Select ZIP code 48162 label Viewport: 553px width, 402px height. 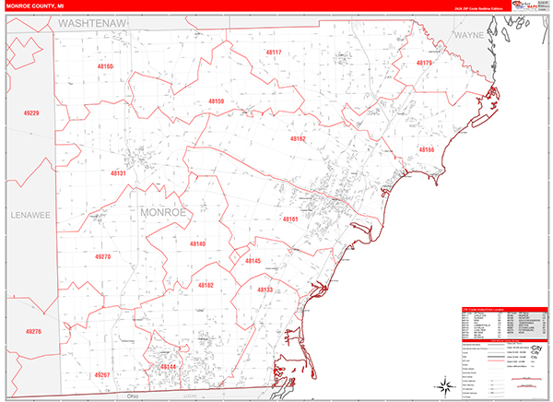(298, 138)
